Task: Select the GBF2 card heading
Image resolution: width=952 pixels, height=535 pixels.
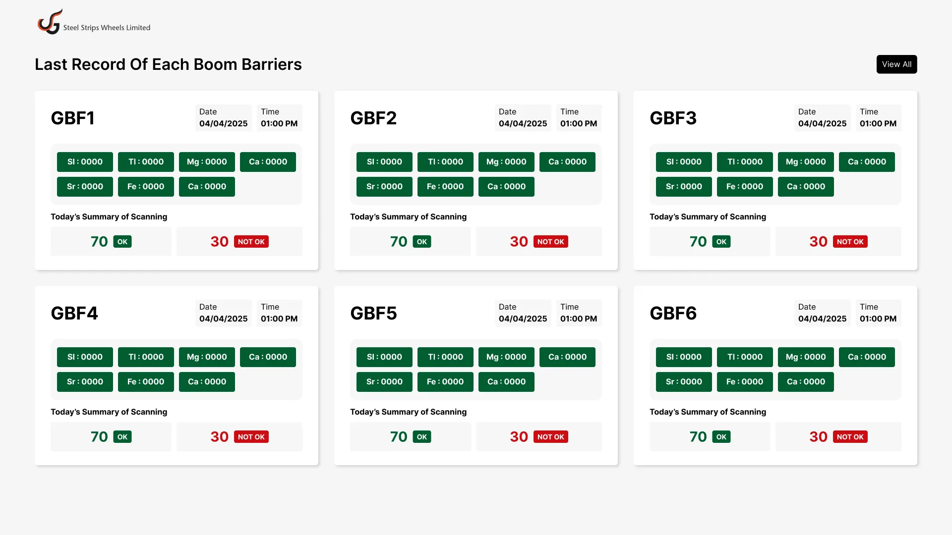Action: [x=373, y=118]
